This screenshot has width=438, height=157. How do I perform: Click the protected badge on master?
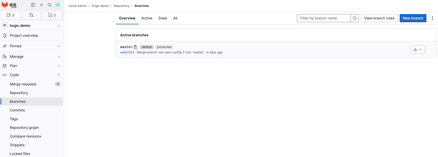point(164,47)
